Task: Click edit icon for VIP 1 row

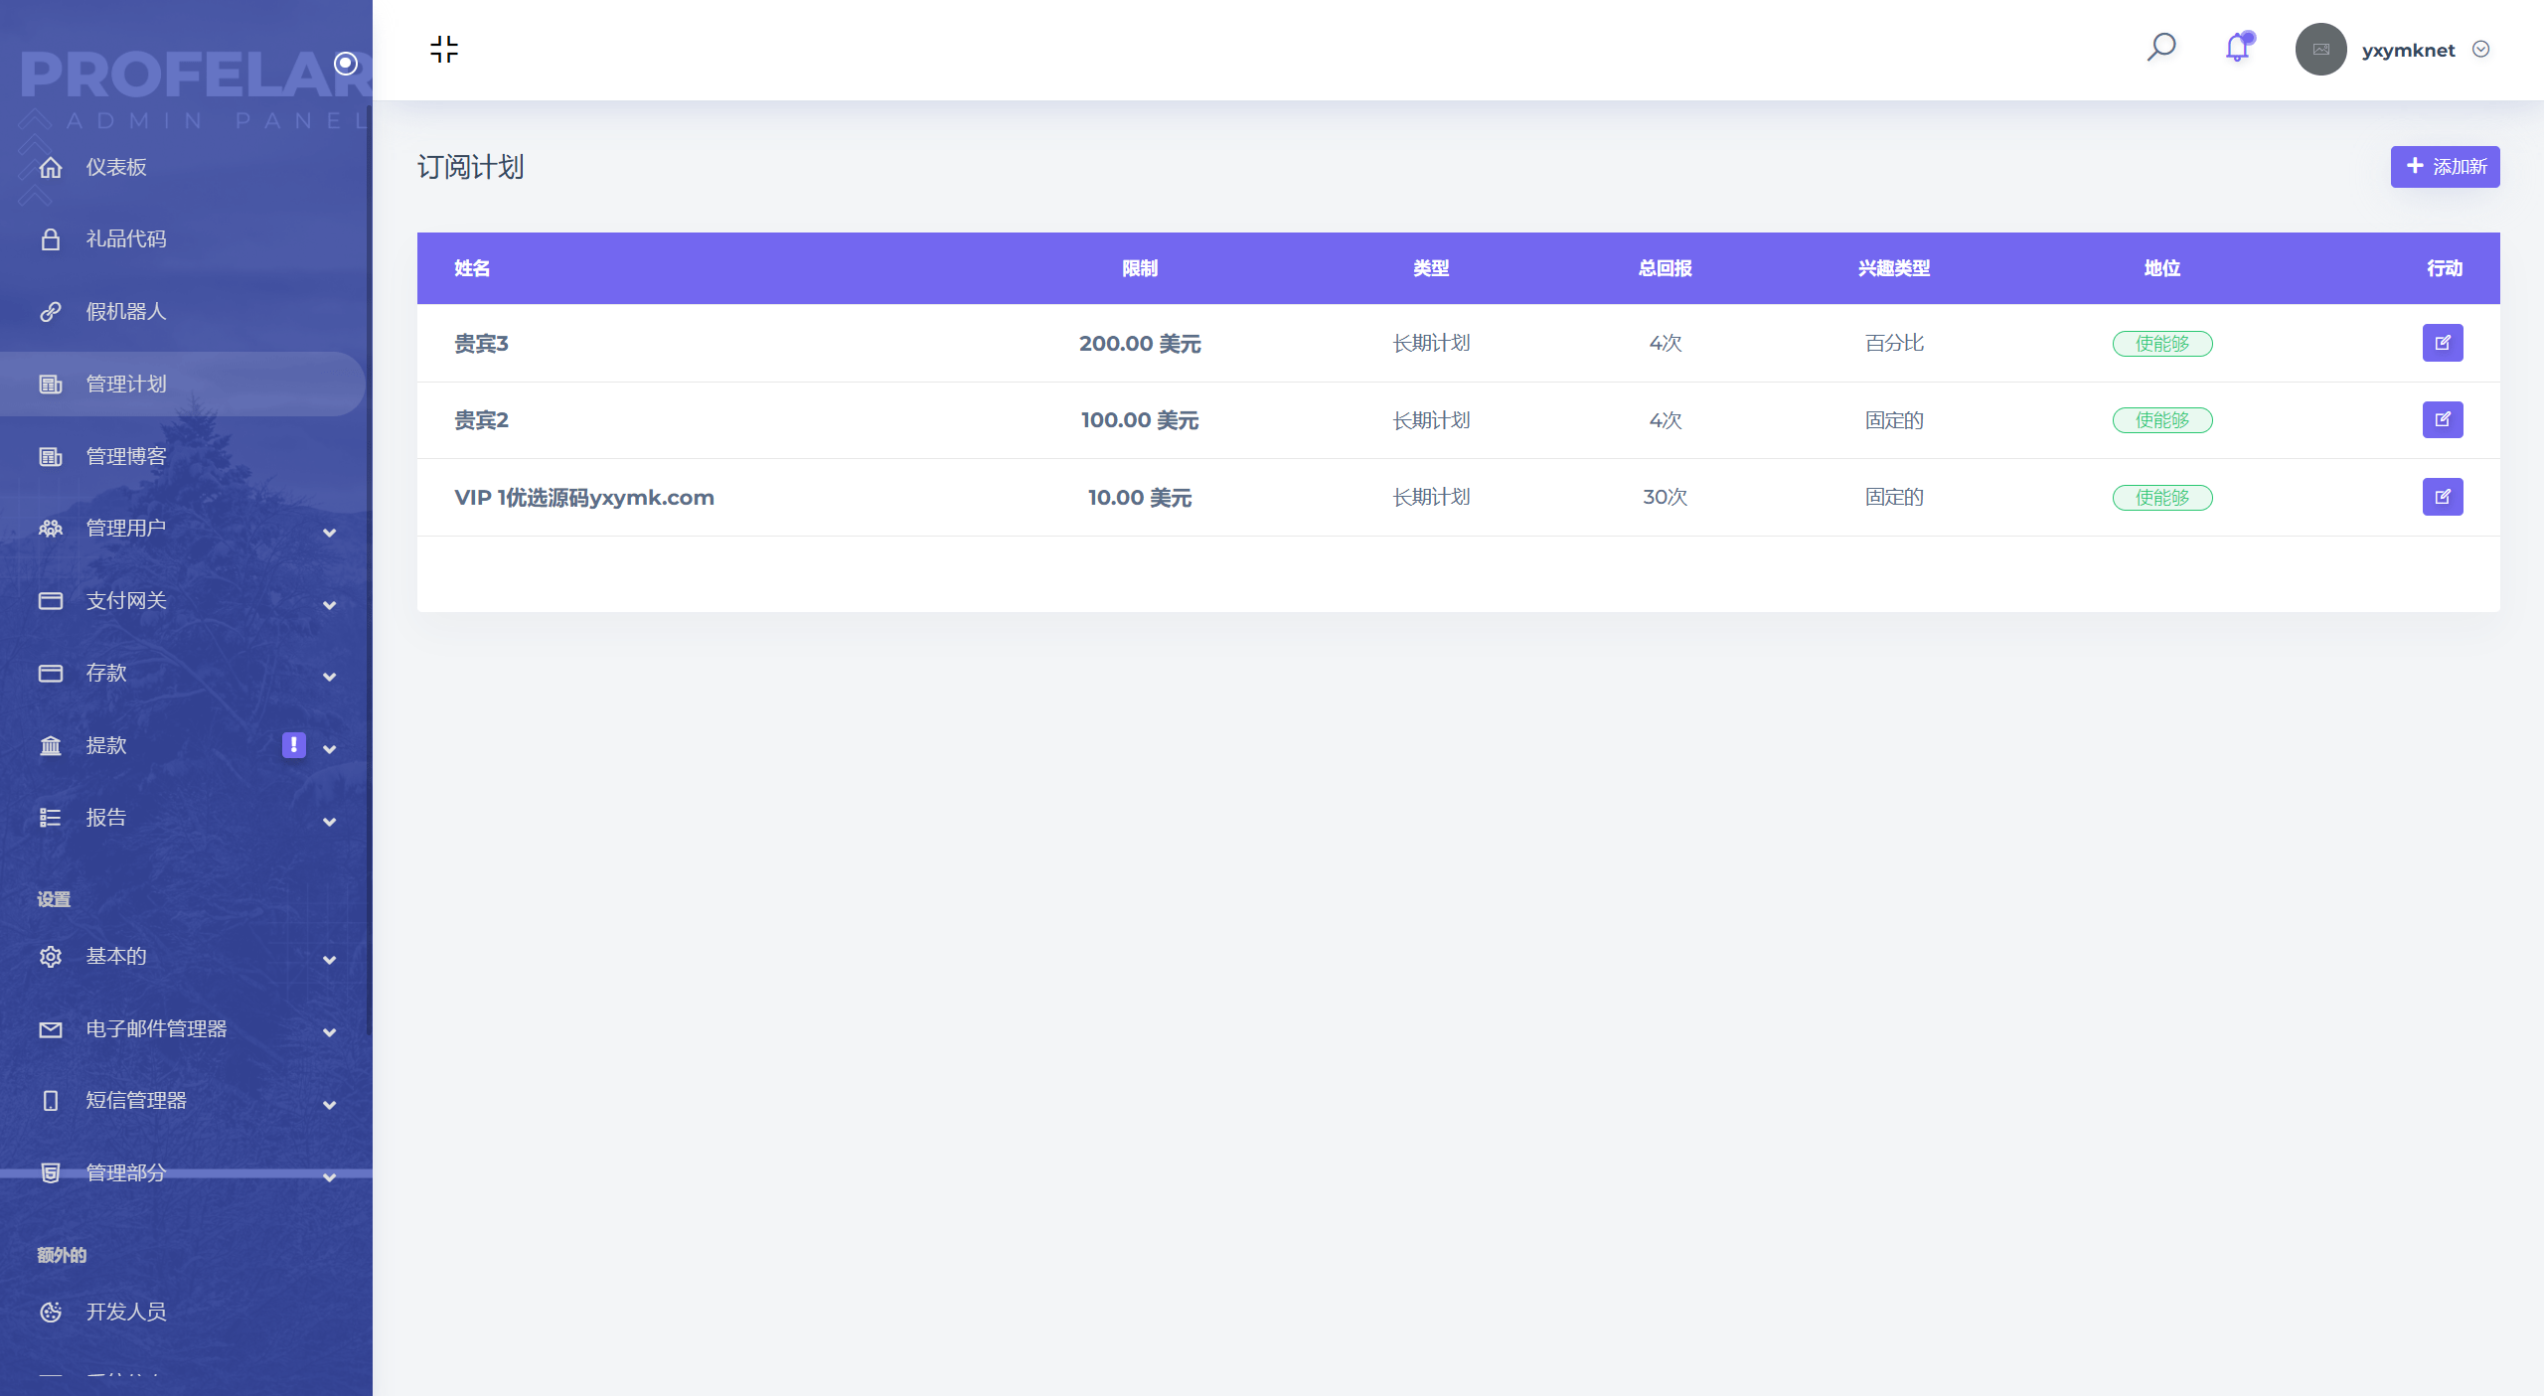Action: tap(2442, 497)
